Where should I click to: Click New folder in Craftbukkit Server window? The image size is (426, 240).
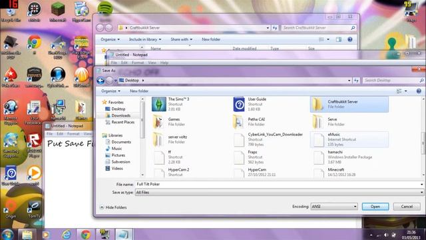[x=211, y=39]
